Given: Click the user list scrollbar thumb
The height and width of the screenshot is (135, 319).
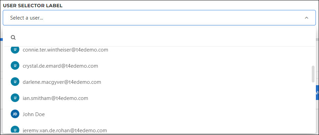Looking at the screenshot, I should coord(313,74).
